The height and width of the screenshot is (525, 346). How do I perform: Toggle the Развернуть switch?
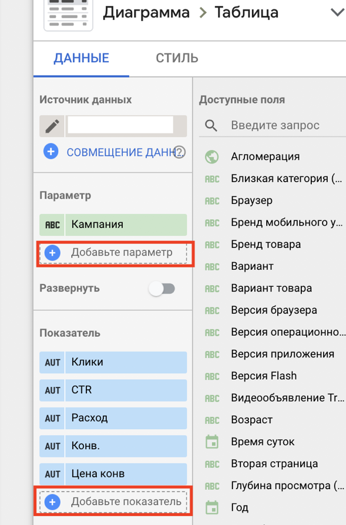(x=162, y=289)
